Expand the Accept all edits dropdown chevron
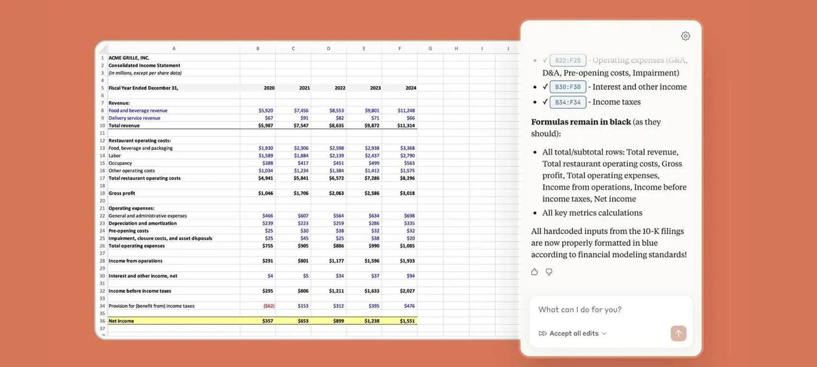 pyautogui.click(x=605, y=333)
